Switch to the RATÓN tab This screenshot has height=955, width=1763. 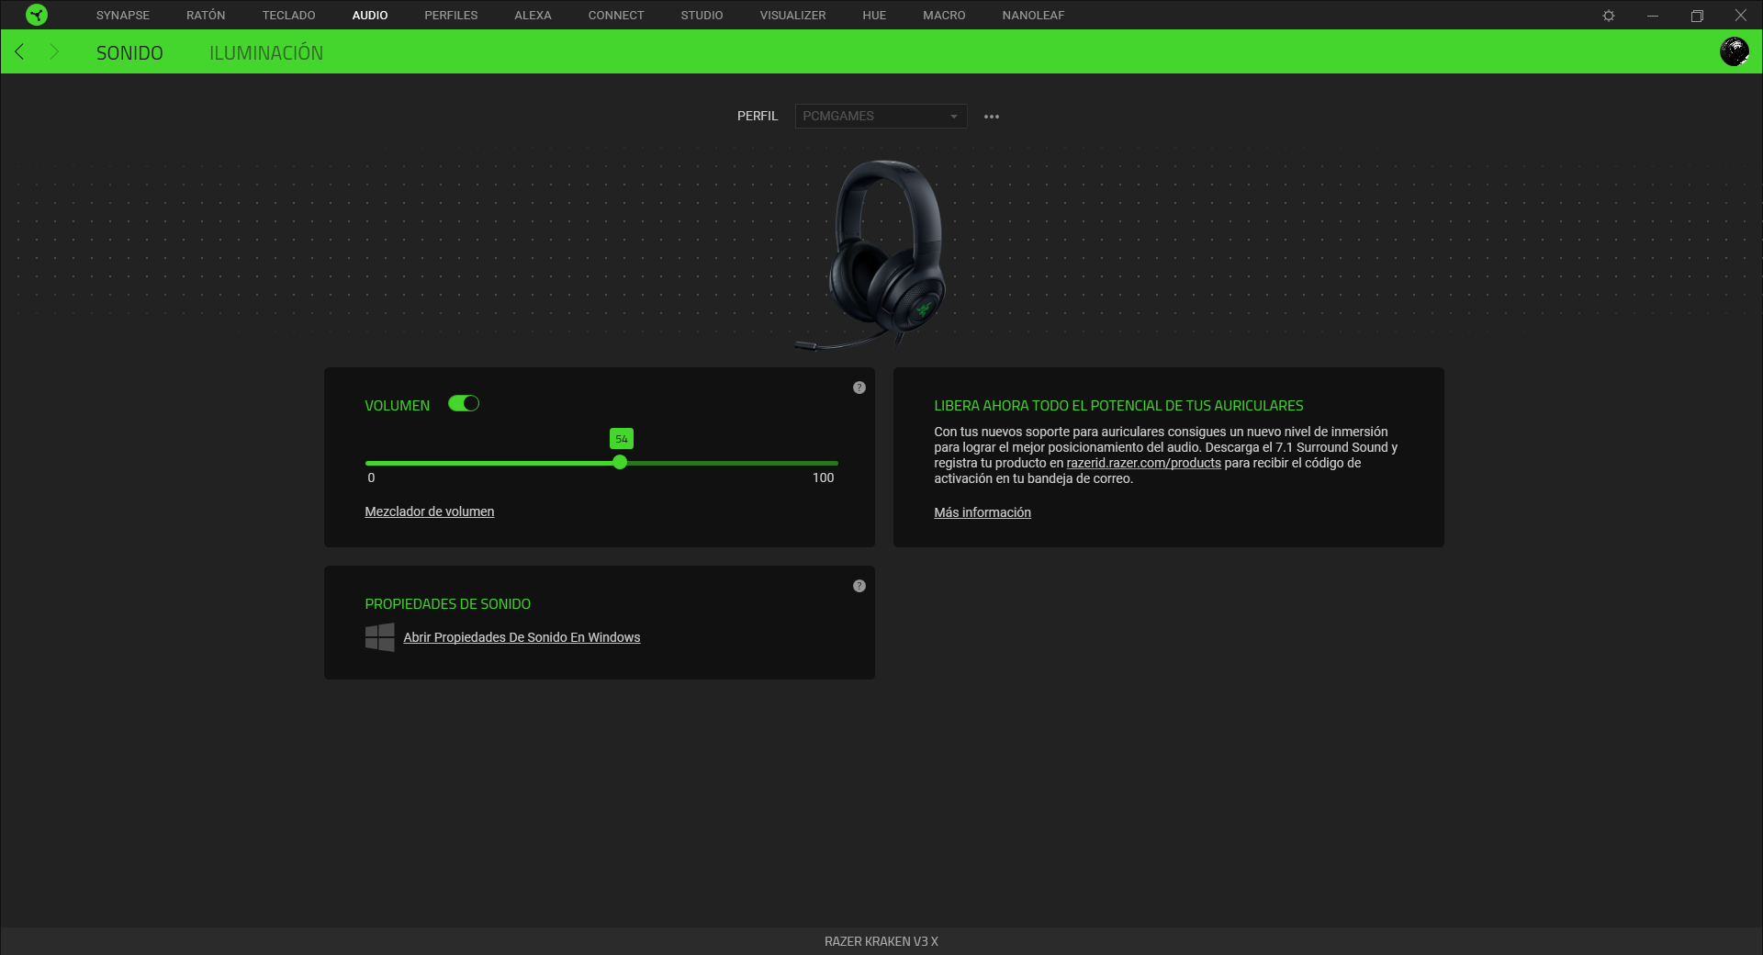[x=206, y=16]
